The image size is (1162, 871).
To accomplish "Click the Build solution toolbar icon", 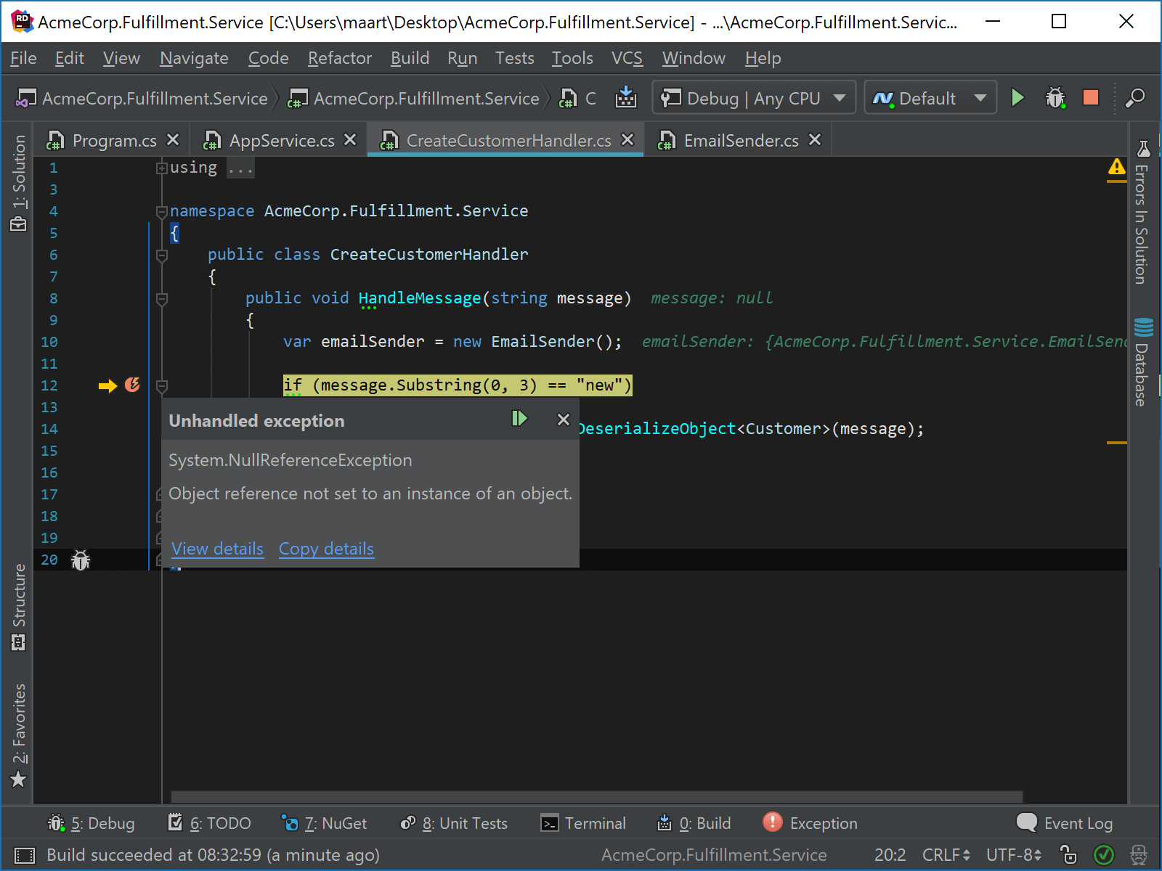I will coord(625,98).
